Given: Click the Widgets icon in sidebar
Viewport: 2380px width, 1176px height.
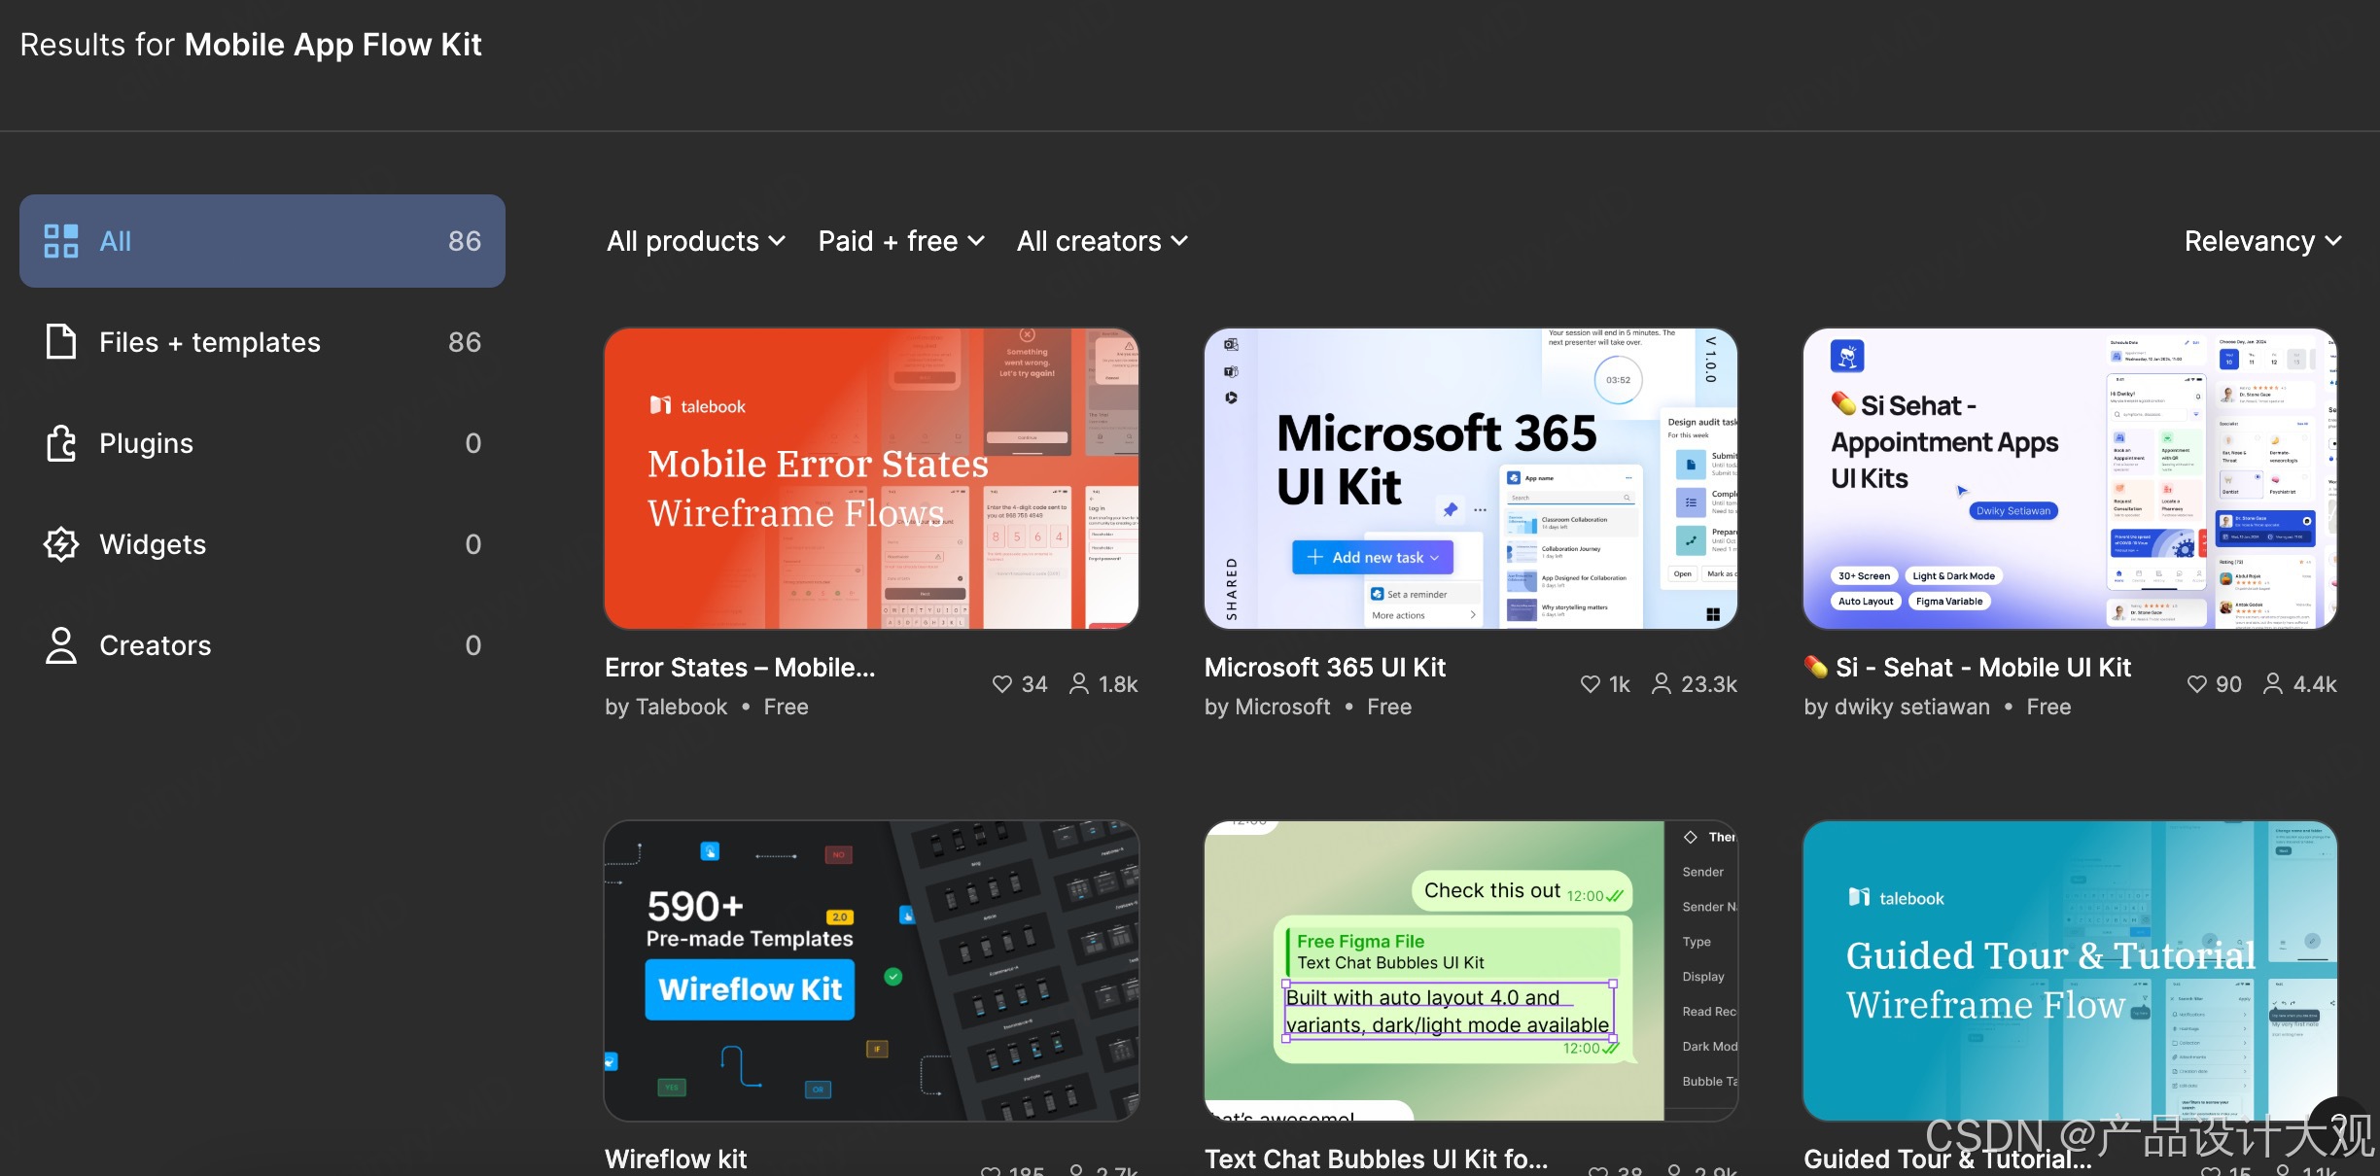Looking at the screenshot, I should [x=60, y=544].
